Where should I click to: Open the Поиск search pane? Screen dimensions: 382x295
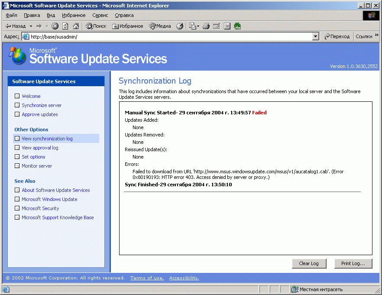[x=96, y=26]
